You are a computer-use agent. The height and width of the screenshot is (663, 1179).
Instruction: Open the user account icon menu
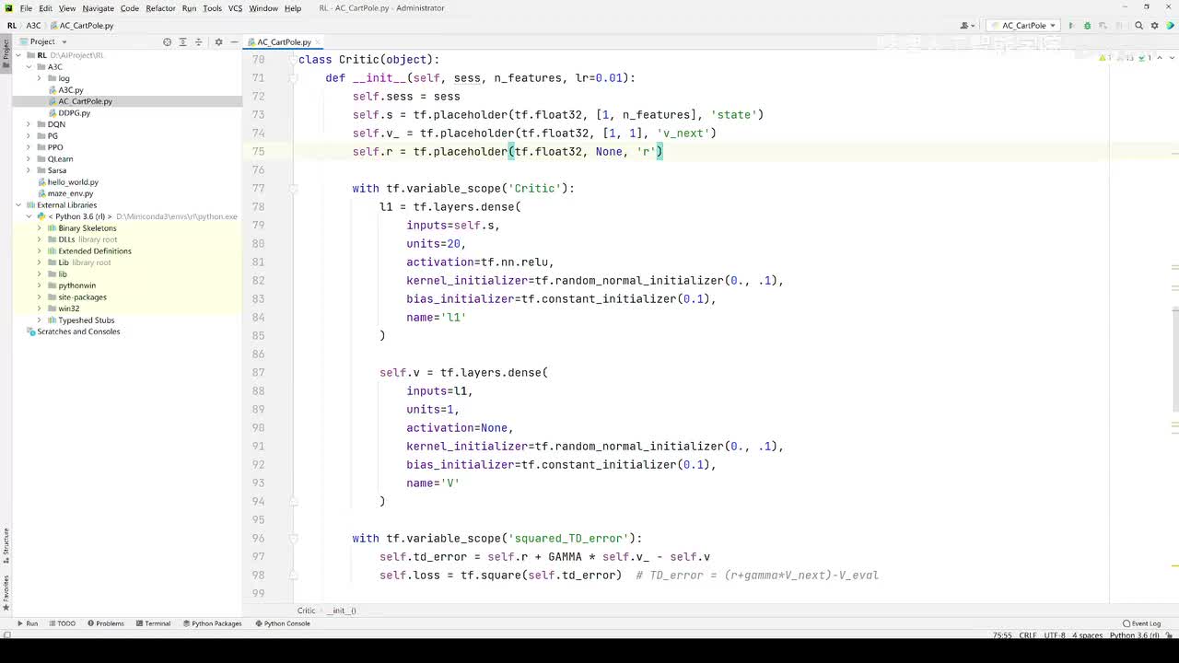tap(966, 26)
